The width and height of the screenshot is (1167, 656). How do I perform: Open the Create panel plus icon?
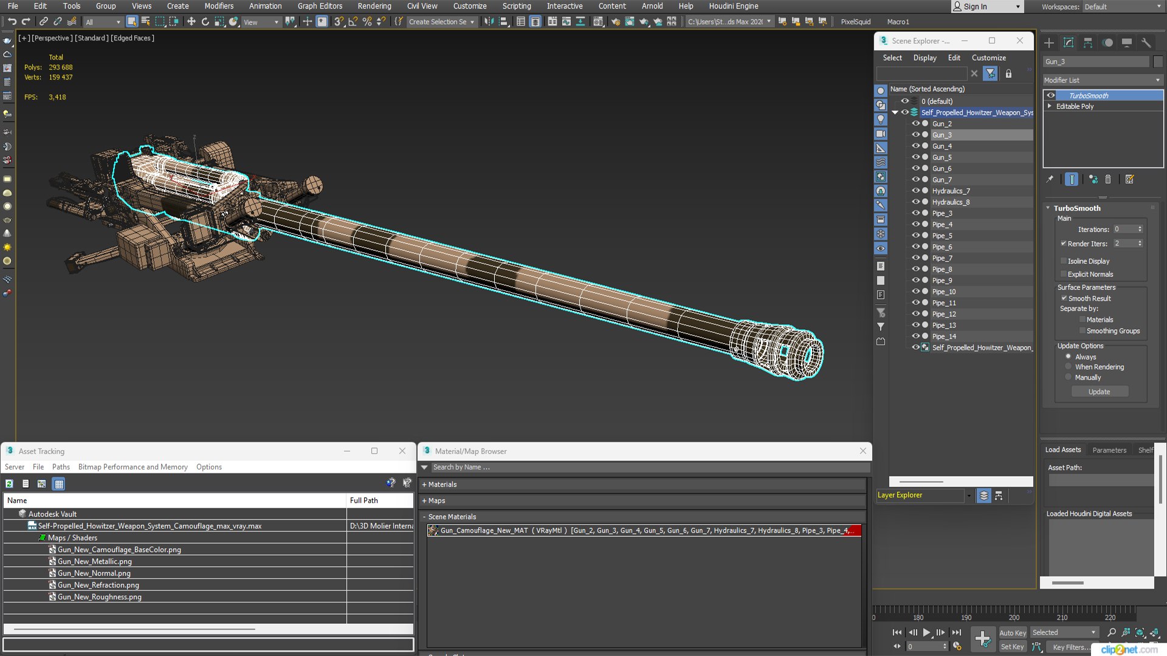(1049, 43)
